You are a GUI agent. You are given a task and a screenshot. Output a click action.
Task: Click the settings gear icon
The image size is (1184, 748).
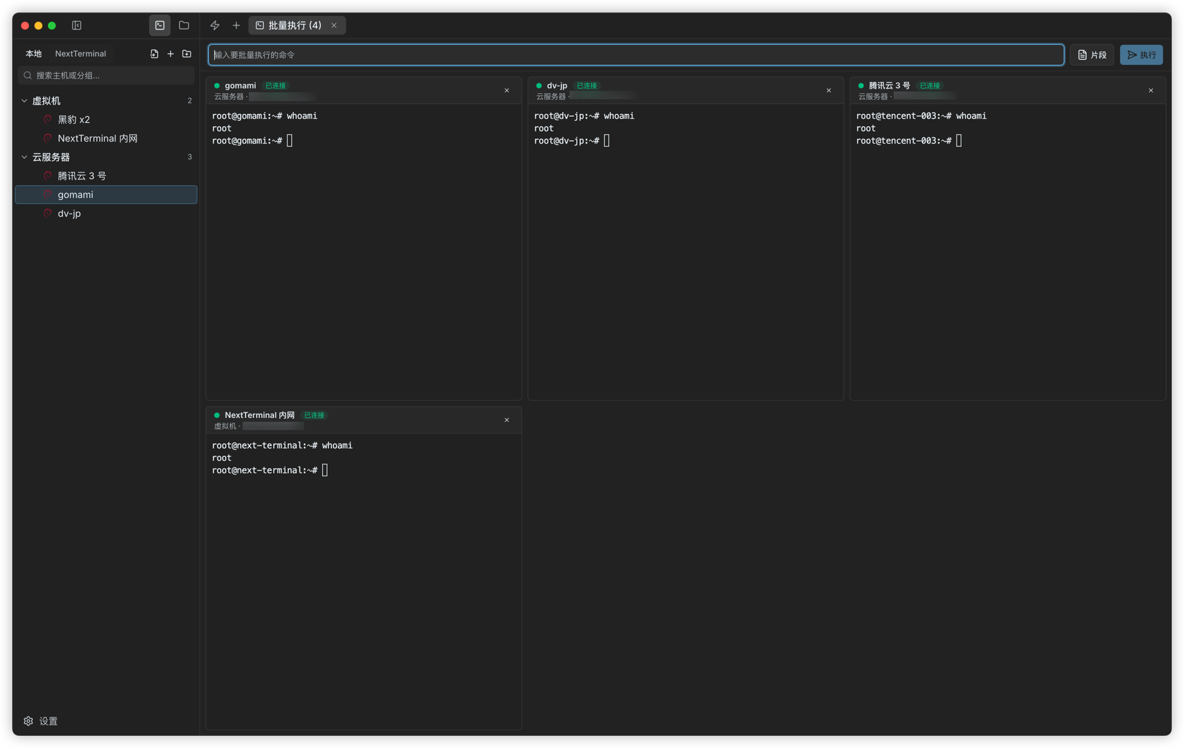28,721
